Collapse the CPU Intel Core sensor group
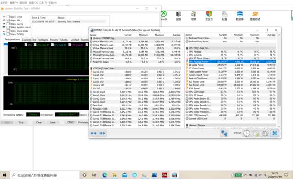Image resolution: width=293 pixels, height=179 pixels. [104, 68]
